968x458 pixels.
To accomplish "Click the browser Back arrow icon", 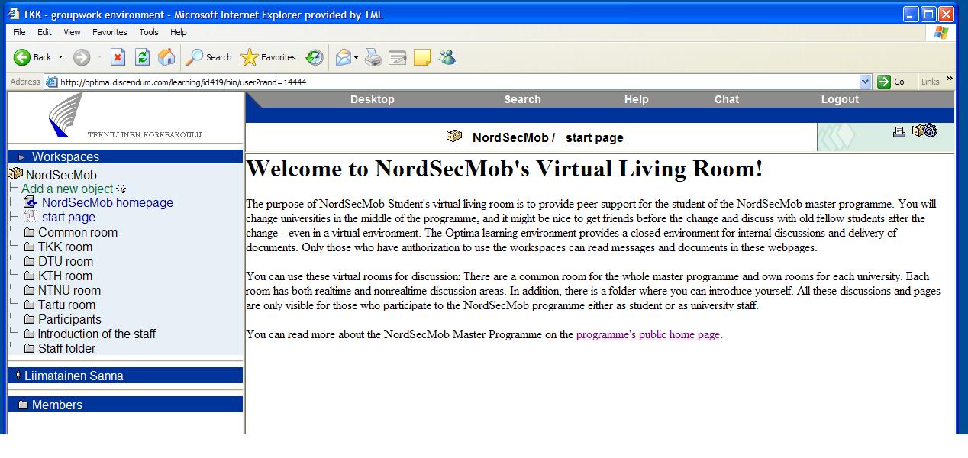I will (x=21, y=57).
